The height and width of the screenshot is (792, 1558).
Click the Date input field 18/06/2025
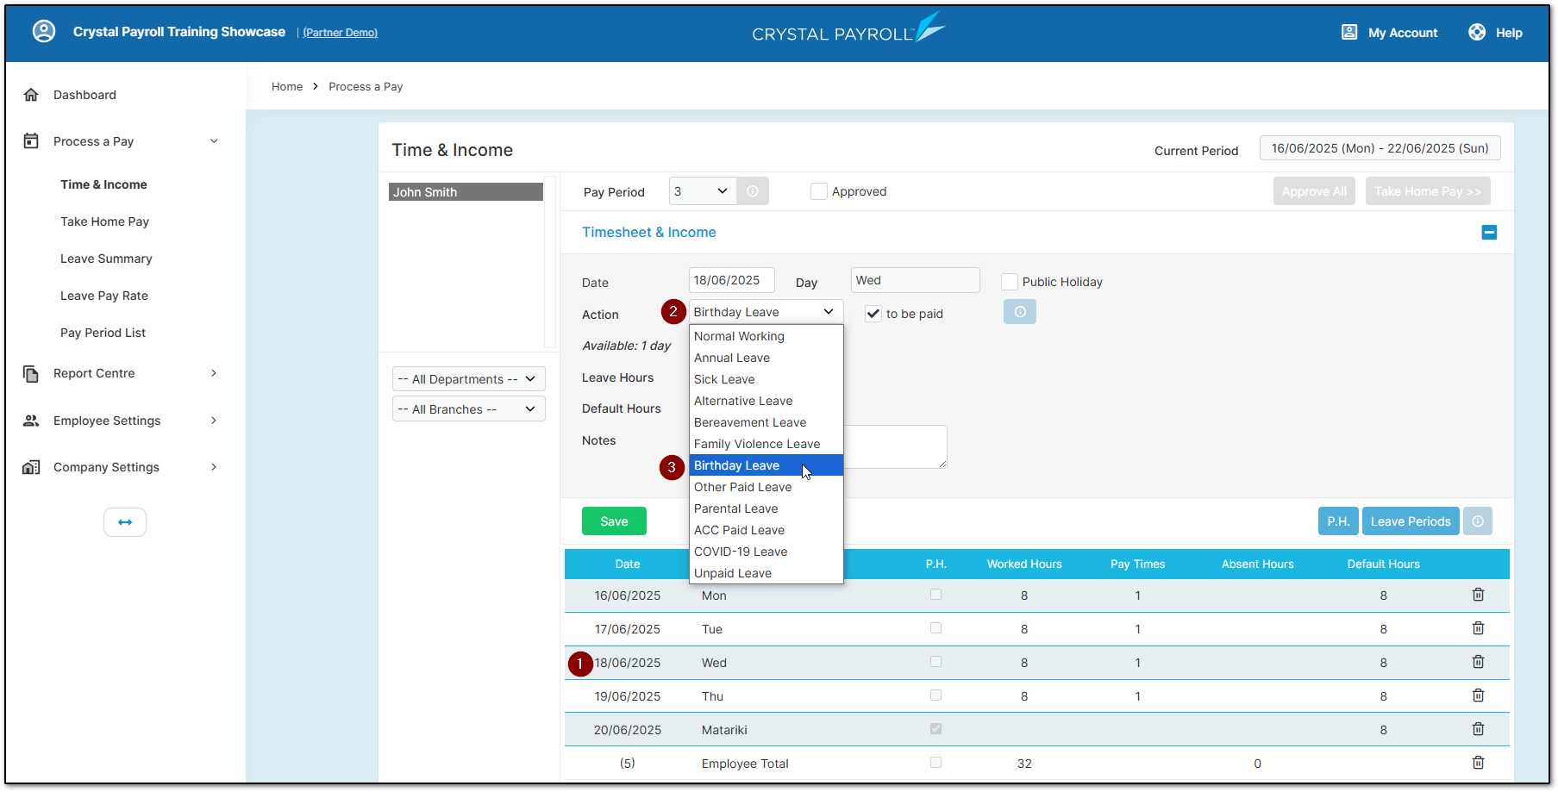[x=731, y=280]
